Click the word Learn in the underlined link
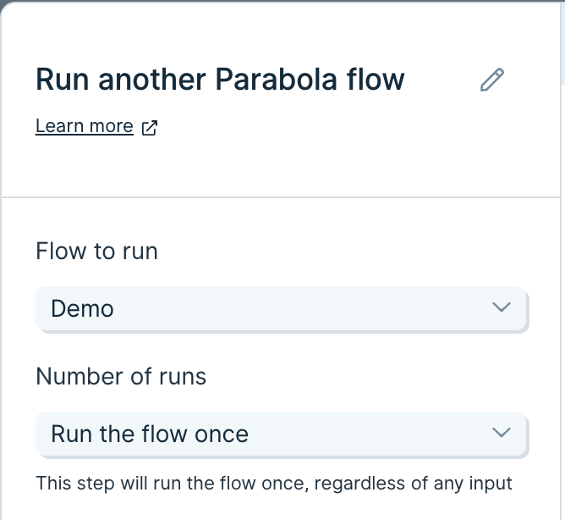 click(59, 126)
